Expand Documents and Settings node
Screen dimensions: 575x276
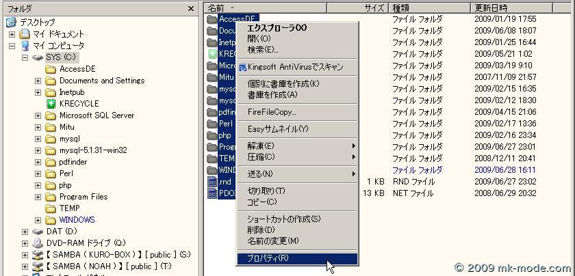coord(38,81)
